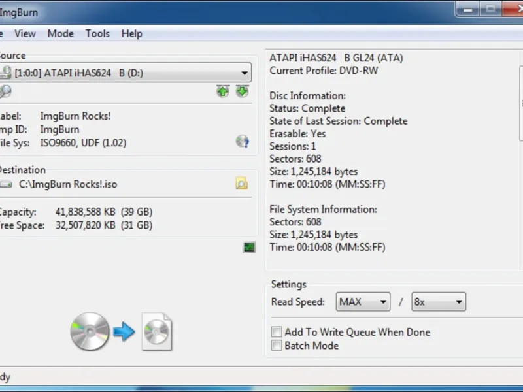This screenshot has height=392, width=523.
Task: Click the label text ImgBurn Rocks!
Action: (x=75, y=116)
